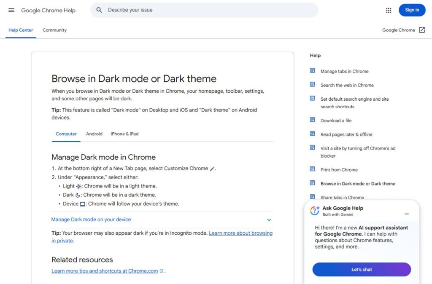432x284 pixels.
Task: Open Download a file article
Action: click(336, 121)
